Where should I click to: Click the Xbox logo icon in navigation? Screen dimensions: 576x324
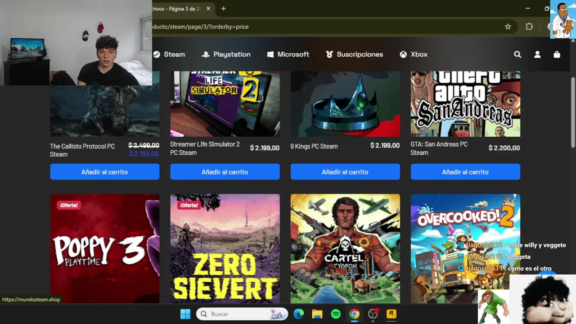403,54
